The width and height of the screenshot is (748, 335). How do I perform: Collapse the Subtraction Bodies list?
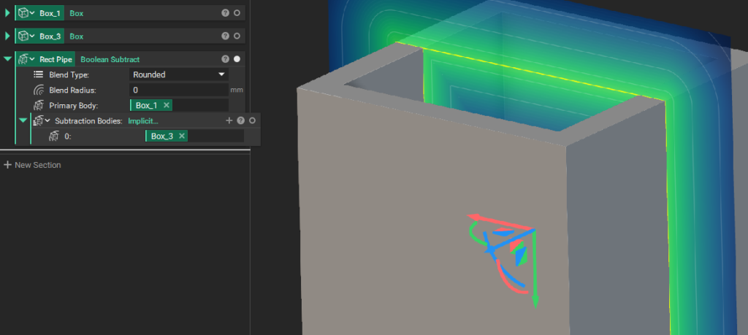(x=23, y=120)
